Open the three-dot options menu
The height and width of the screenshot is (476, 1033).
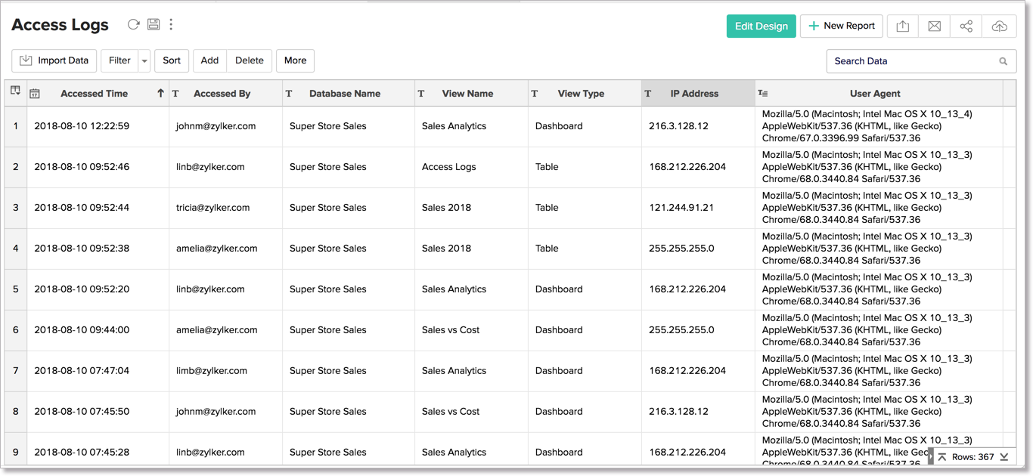(x=171, y=24)
